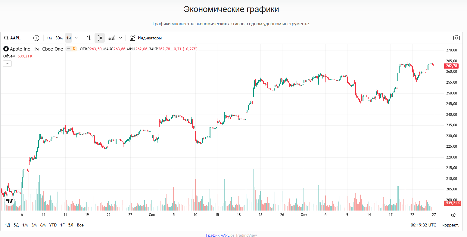Click the add symbol plus icon

pos(36,38)
